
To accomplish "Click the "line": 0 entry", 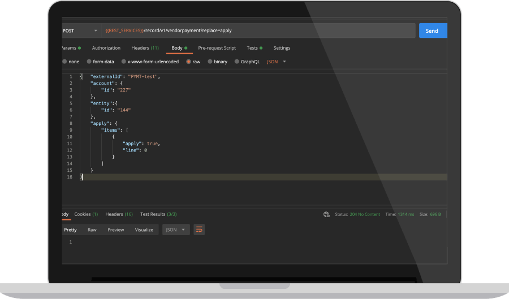I will click(x=135, y=150).
